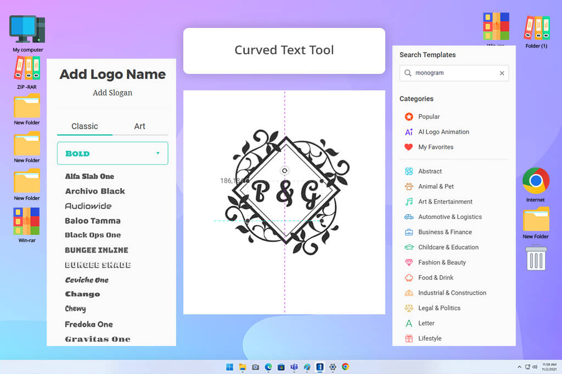The width and height of the screenshot is (562, 374).
Task: Click the Add Slogan text
Action: 113,93
